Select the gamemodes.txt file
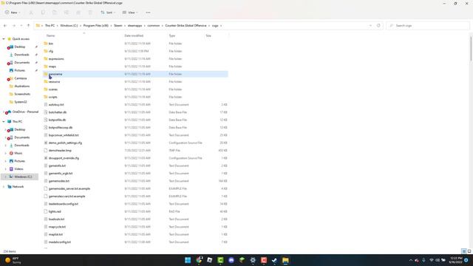This screenshot has height=266, width=473. (59, 181)
